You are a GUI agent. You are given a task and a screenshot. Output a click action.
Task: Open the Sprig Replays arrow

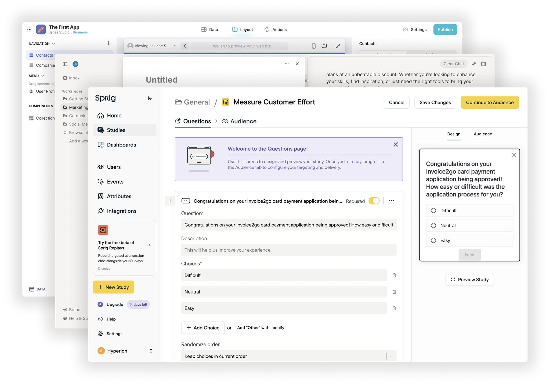tap(149, 245)
